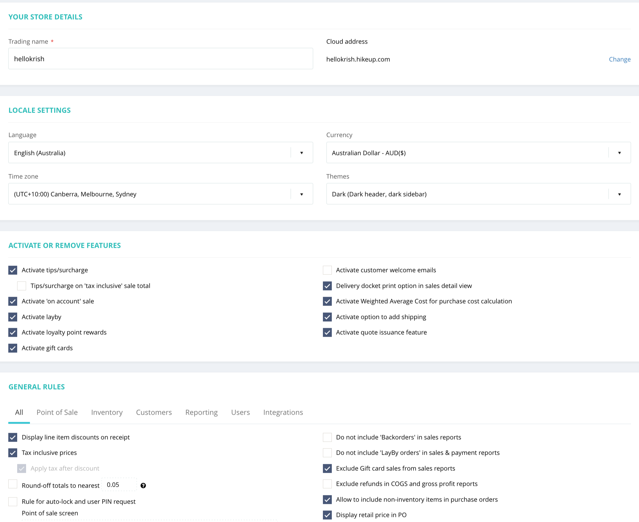
Task: Click the round-off value 0.05 field
Action: [x=119, y=485]
